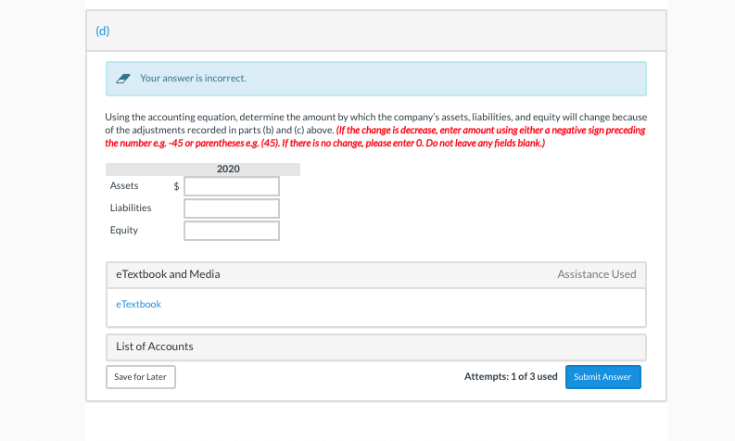Viewport: 735px width, 441px height.
Task: Select the 'Your answer is incorrect.' message
Action: pyautogui.click(x=193, y=78)
